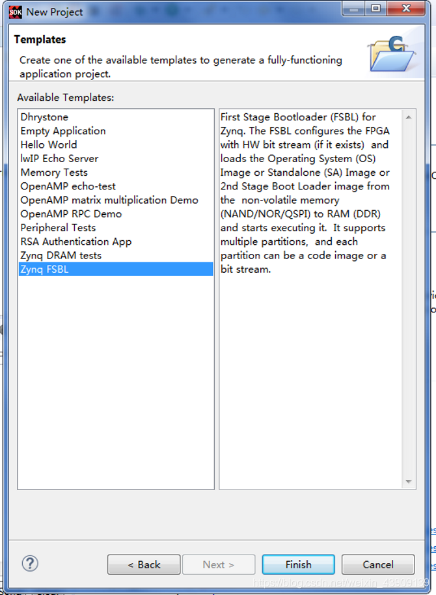Select the Empty Application template
The width and height of the screenshot is (436, 595).
[x=63, y=131]
